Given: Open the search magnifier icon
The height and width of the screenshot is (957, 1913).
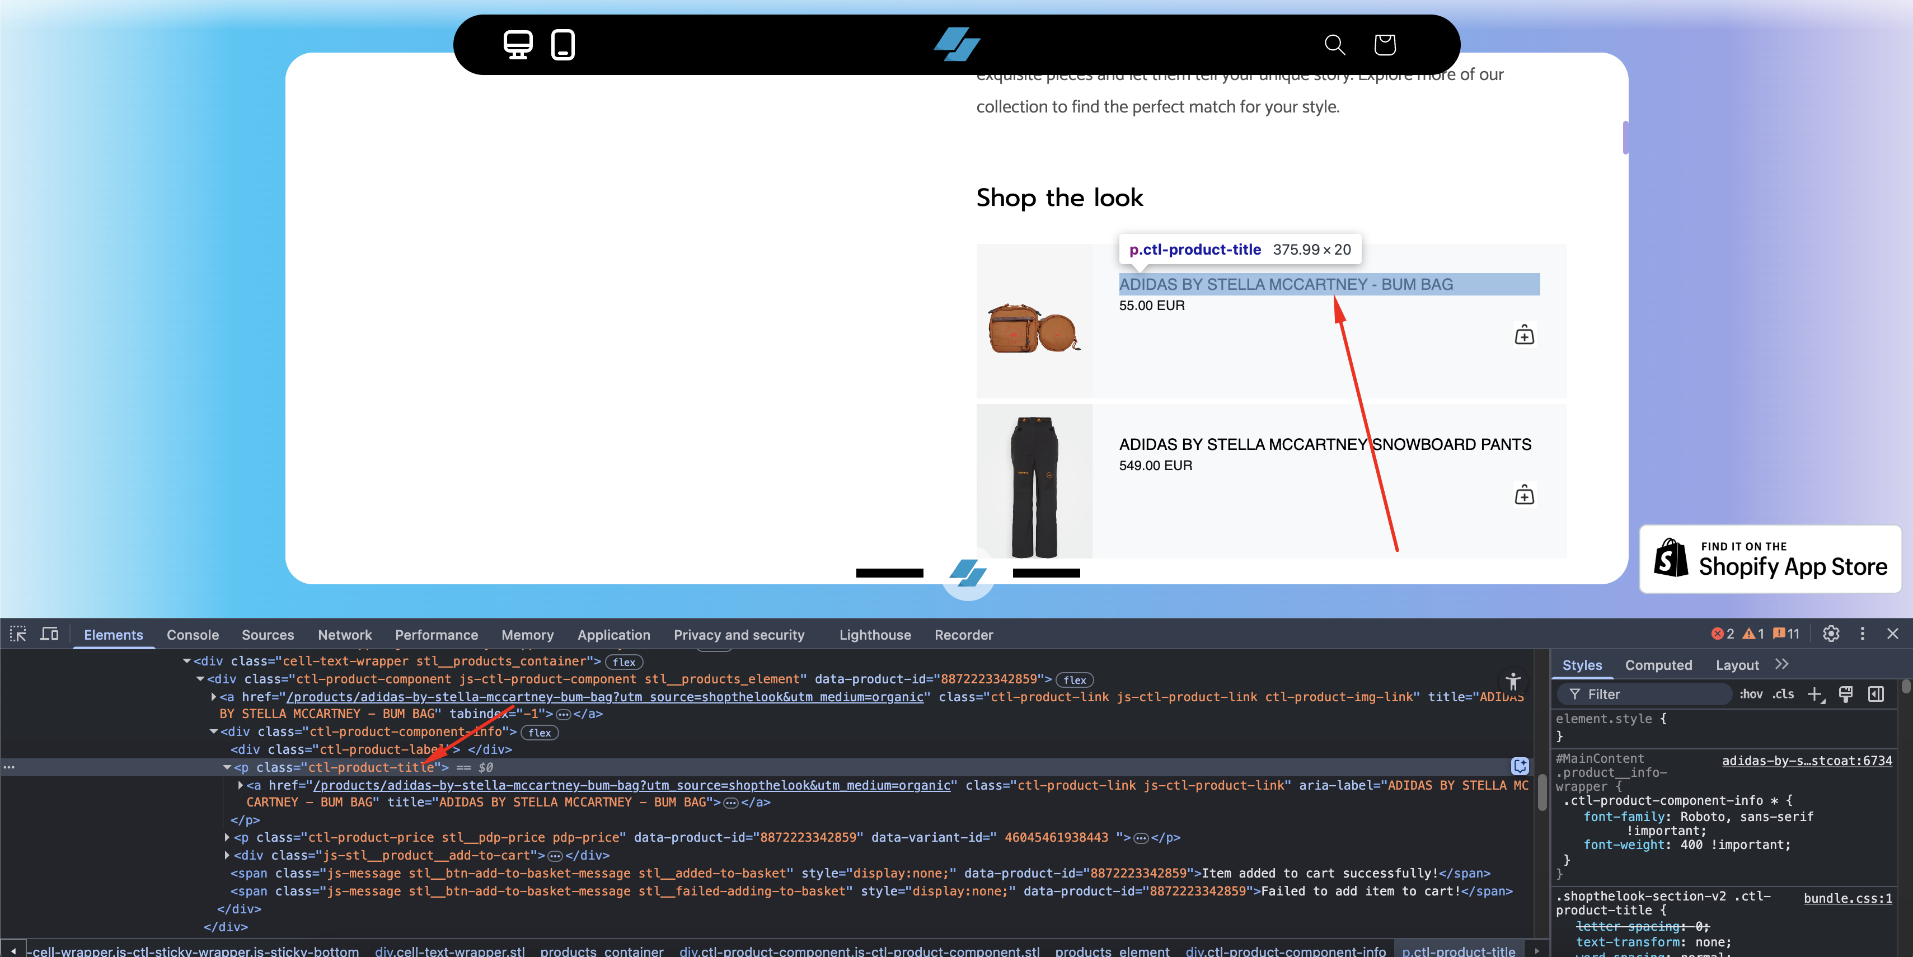Looking at the screenshot, I should [x=1334, y=45].
